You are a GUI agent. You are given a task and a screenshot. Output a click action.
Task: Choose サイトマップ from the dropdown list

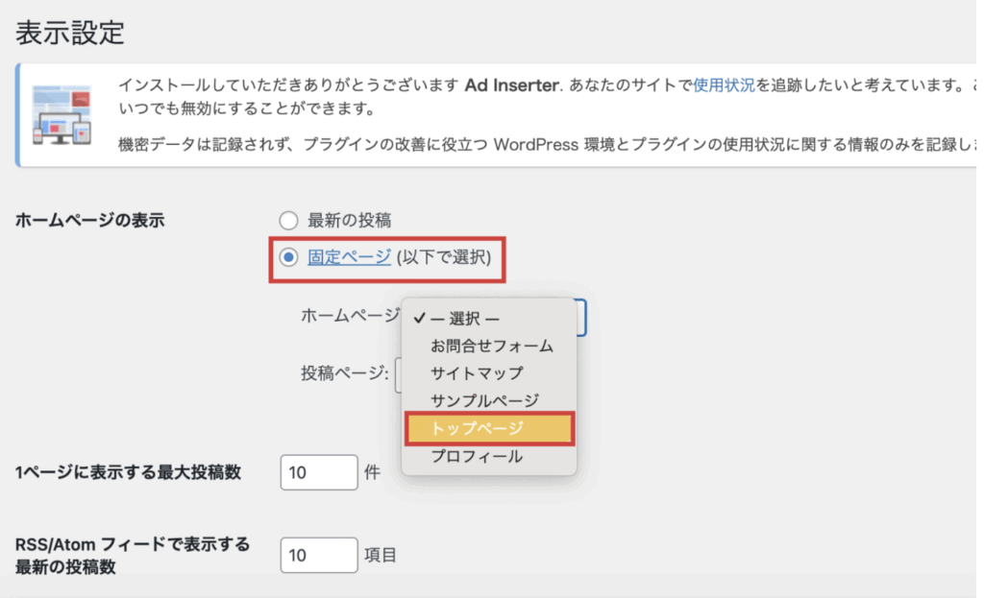pos(477,372)
